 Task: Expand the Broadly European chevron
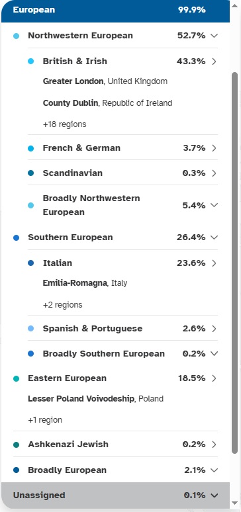click(215, 470)
